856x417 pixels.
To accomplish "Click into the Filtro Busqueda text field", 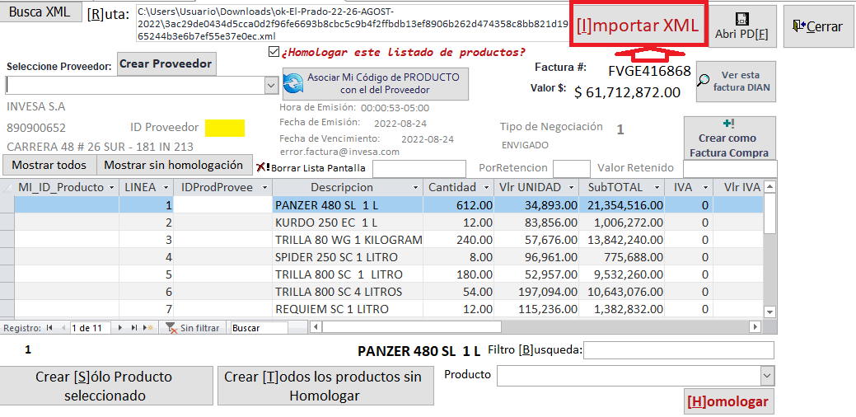I will [x=679, y=351].
